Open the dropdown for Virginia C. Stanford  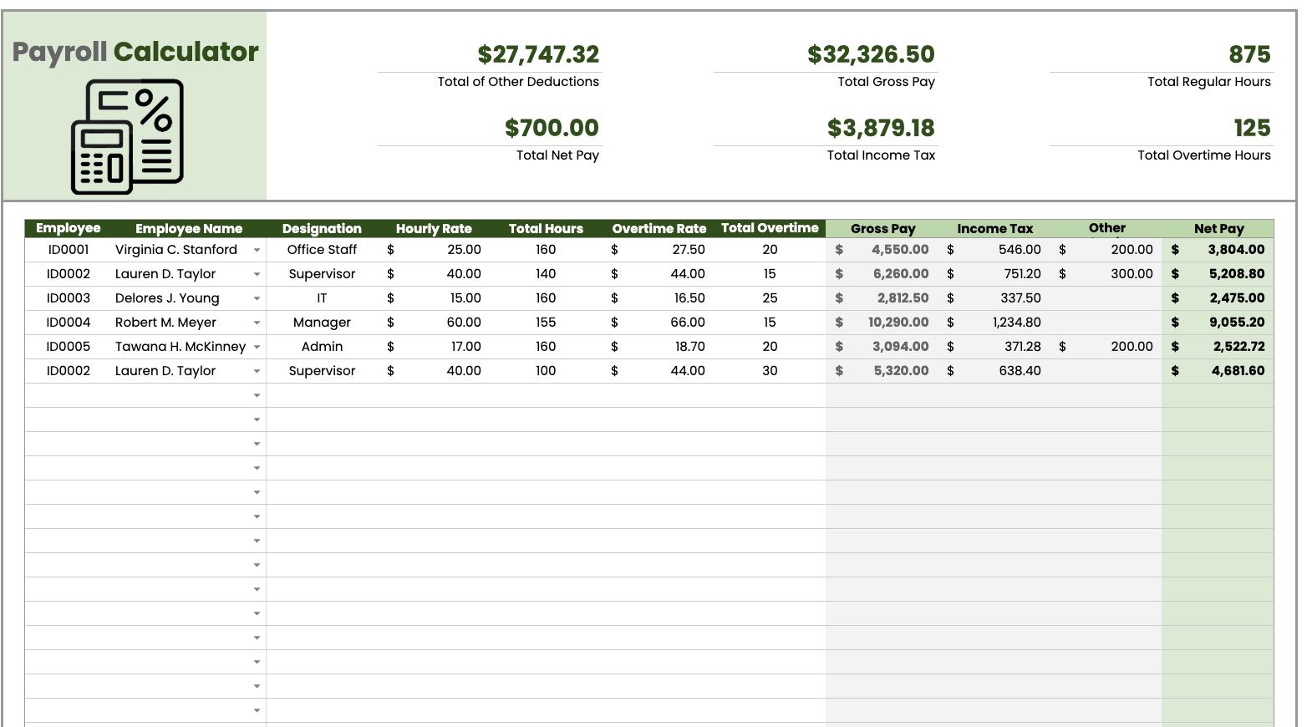(257, 250)
